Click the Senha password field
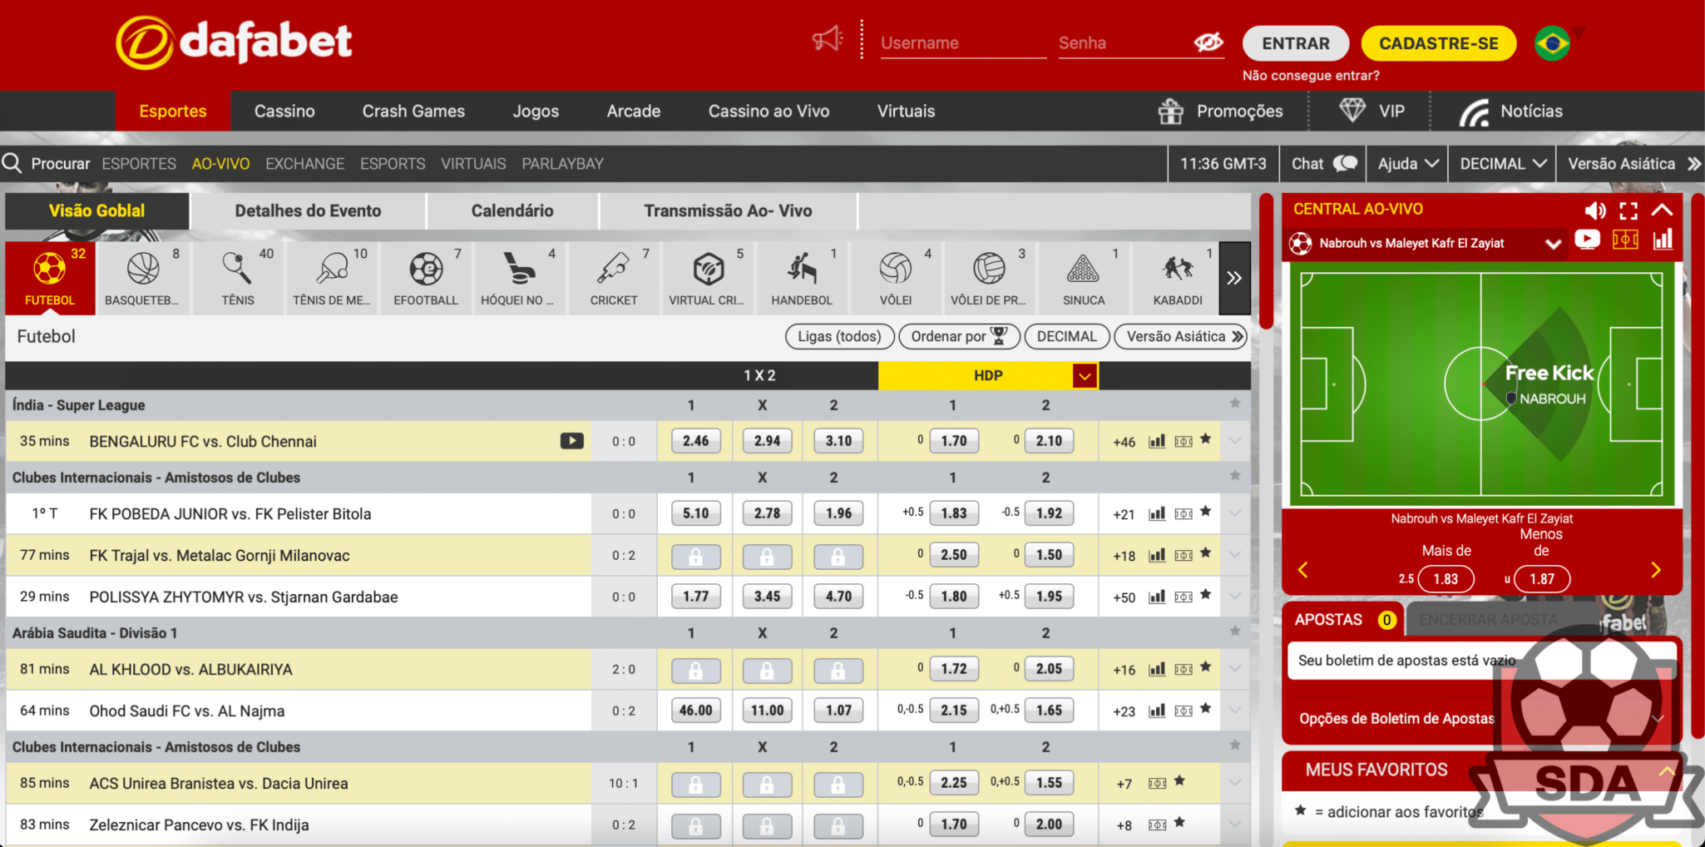Viewport: 1705px width, 847px height. [1123, 43]
